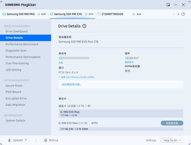
Task: Refresh the drive list
Action: [183, 14]
